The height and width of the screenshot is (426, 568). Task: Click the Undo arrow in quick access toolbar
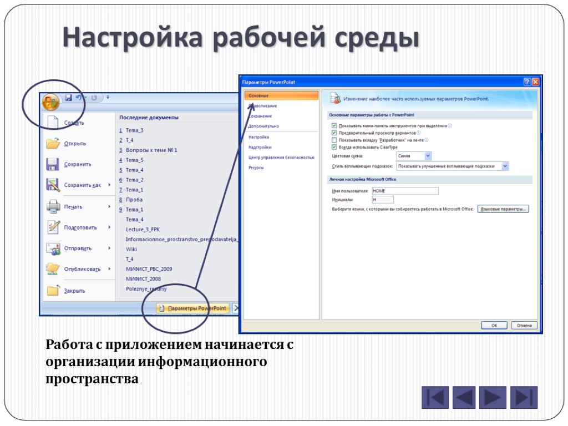[79, 98]
